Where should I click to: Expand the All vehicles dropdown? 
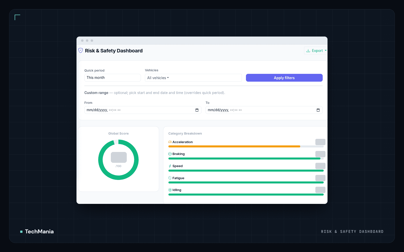[x=193, y=78]
